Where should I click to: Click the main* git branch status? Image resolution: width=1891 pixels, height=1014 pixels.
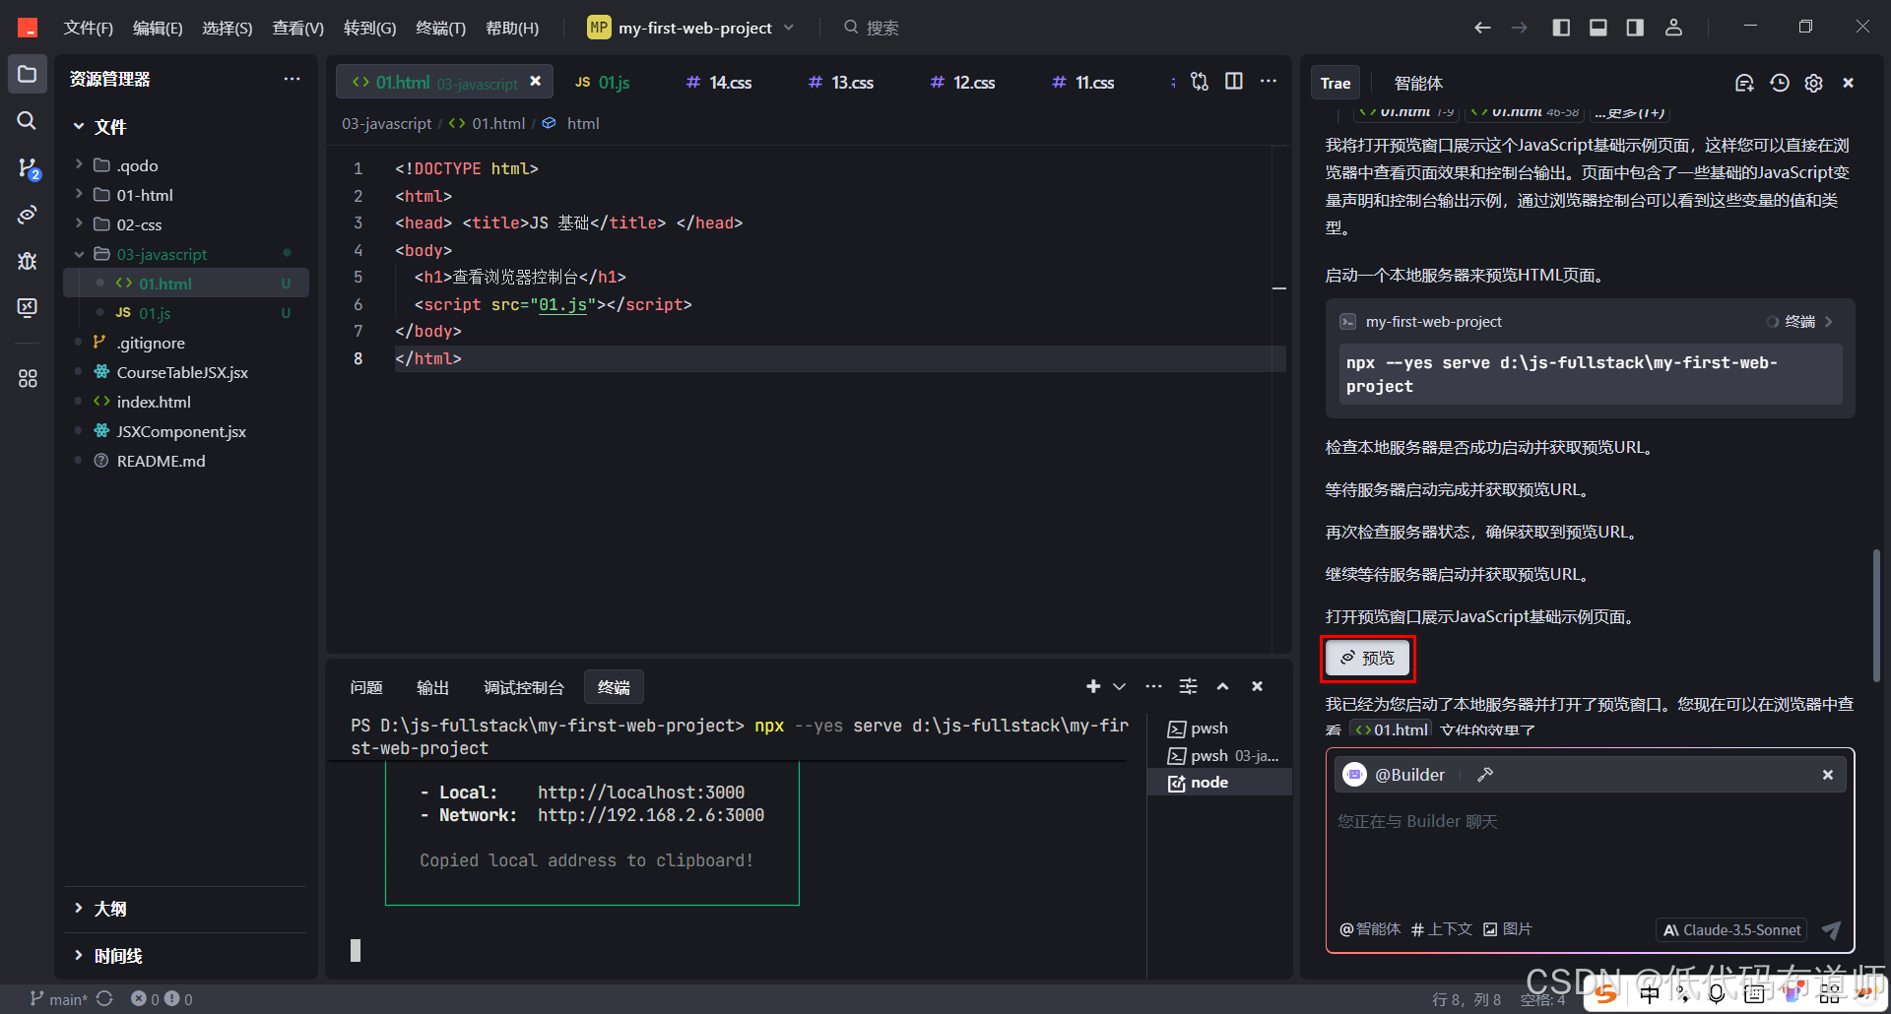point(59,999)
